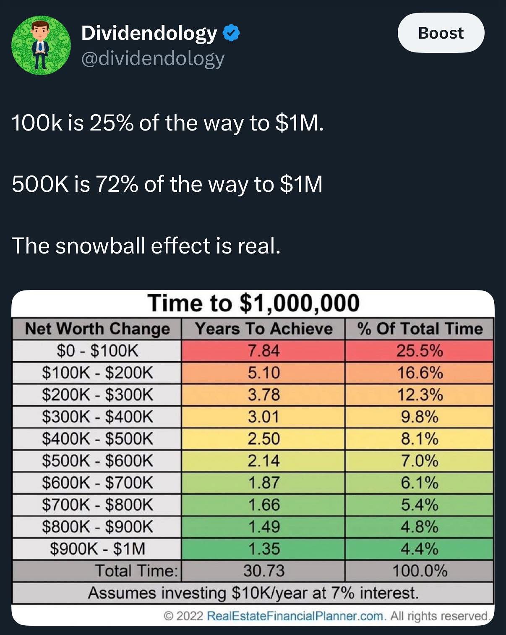The width and height of the screenshot is (506, 635).
Task: Click the Dividendology display name
Action: coord(149,33)
